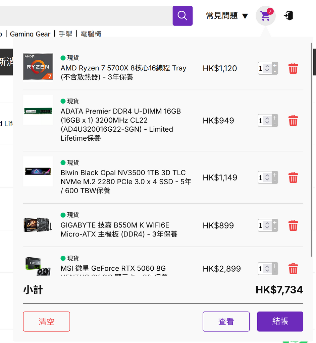Increase quantity of Biwin NV3500 SSD
The width and height of the screenshot is (316, 343).
[x=275, y=175]
